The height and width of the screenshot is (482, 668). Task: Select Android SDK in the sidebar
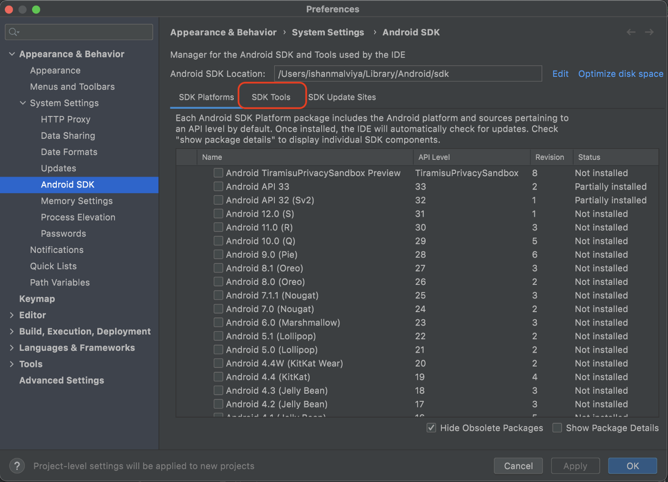[x=67, y=185]
